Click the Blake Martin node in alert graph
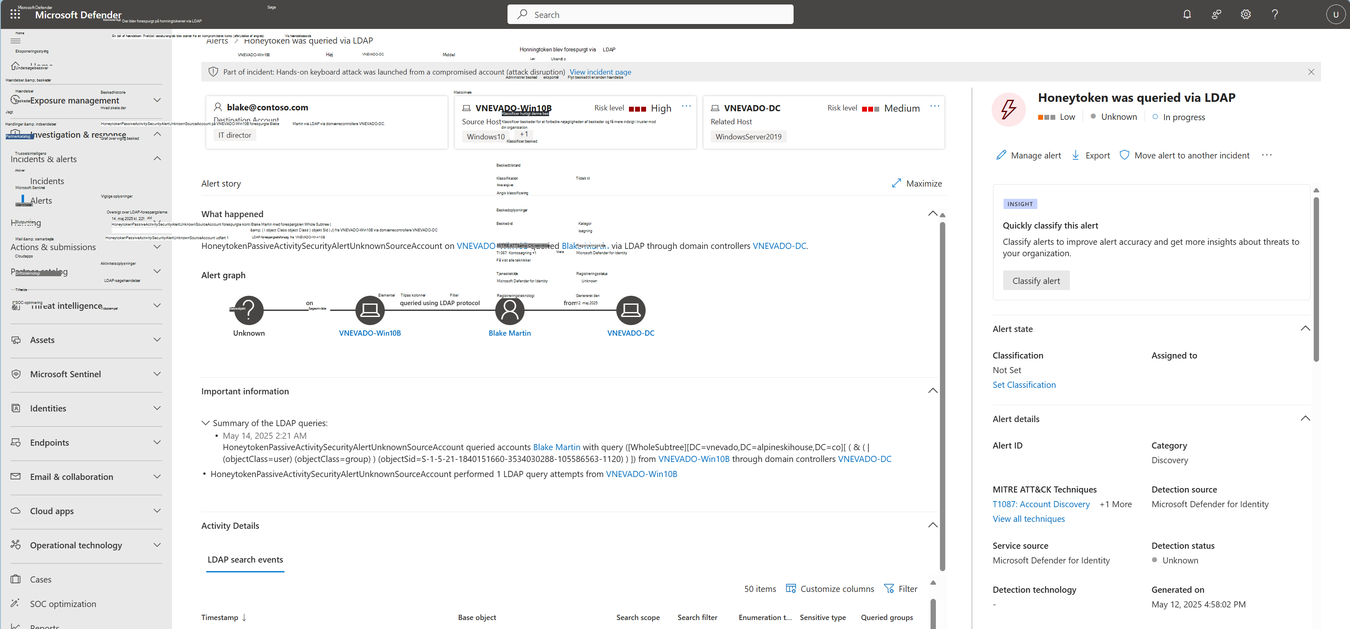The width and height of the screenshot is (1350, 629). click(x=510, y=310)
